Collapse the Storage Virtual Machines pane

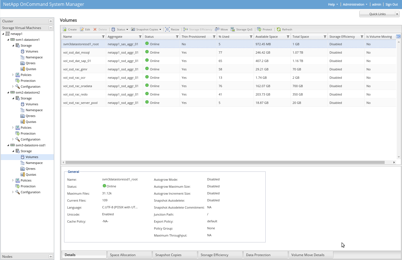click(x=51, y=28)
